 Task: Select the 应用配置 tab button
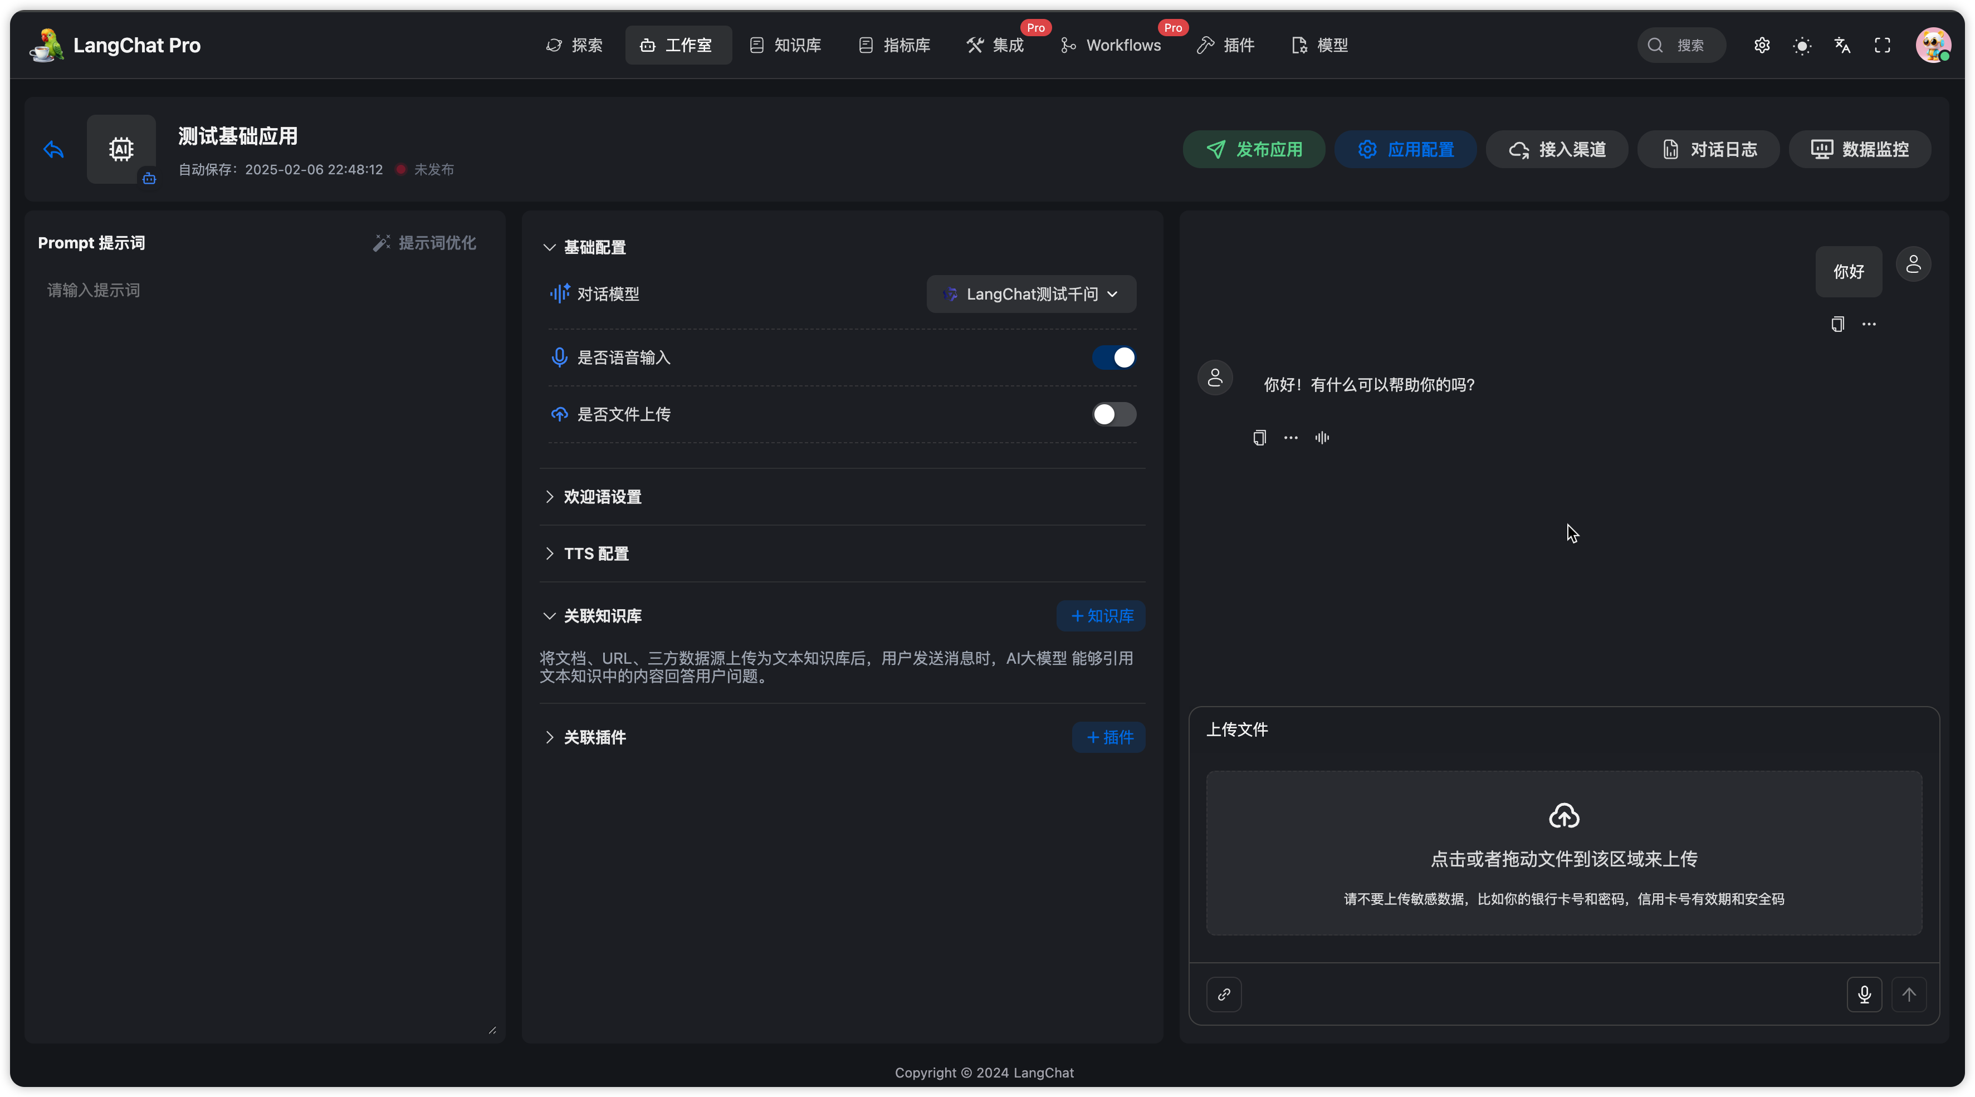(x=1405, y=149)
